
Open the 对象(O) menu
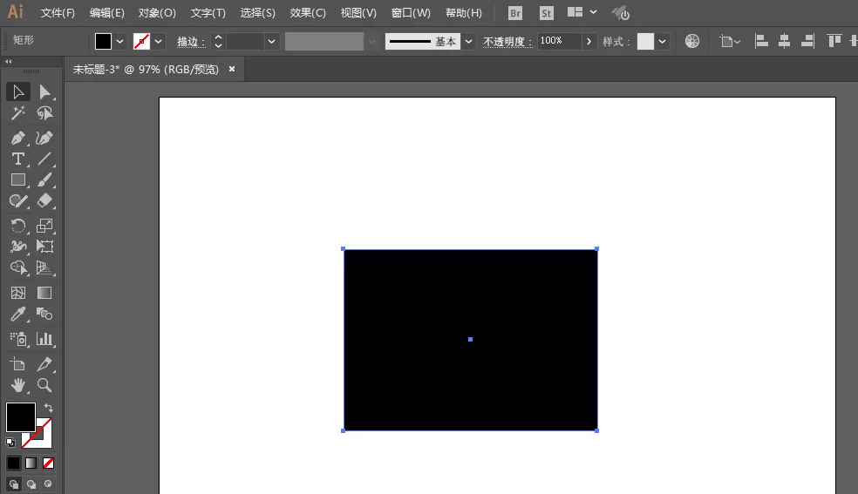(x=157, y=13)
